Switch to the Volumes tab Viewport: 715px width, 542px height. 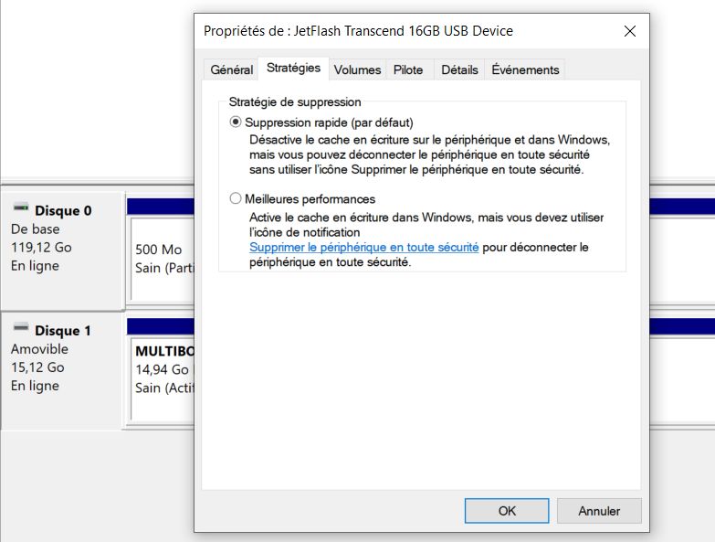[357, 69]
